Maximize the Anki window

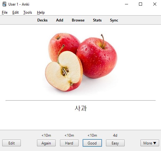point(140,4)
